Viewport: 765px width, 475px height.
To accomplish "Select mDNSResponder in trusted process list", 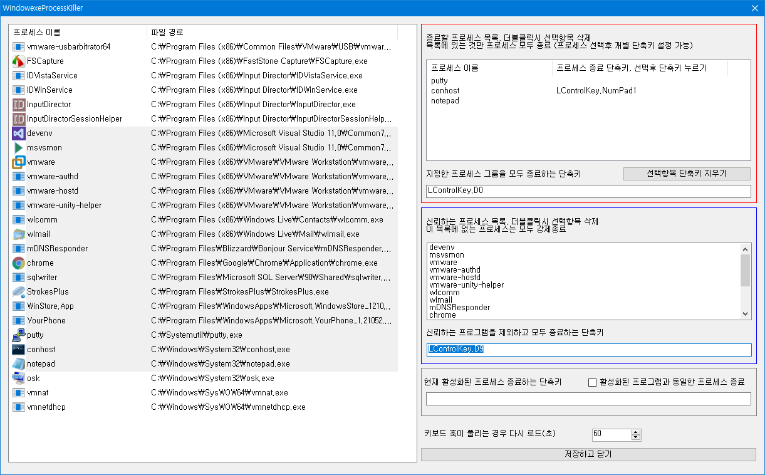I will coord(460,308).
